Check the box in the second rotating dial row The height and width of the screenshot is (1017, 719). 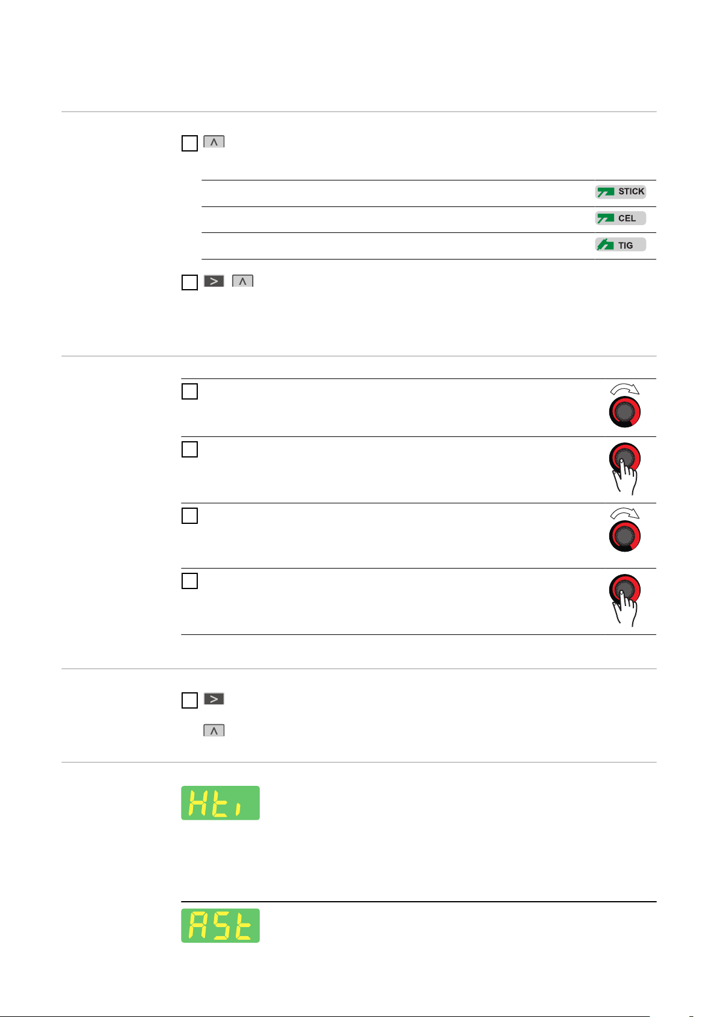pos(189,515)
